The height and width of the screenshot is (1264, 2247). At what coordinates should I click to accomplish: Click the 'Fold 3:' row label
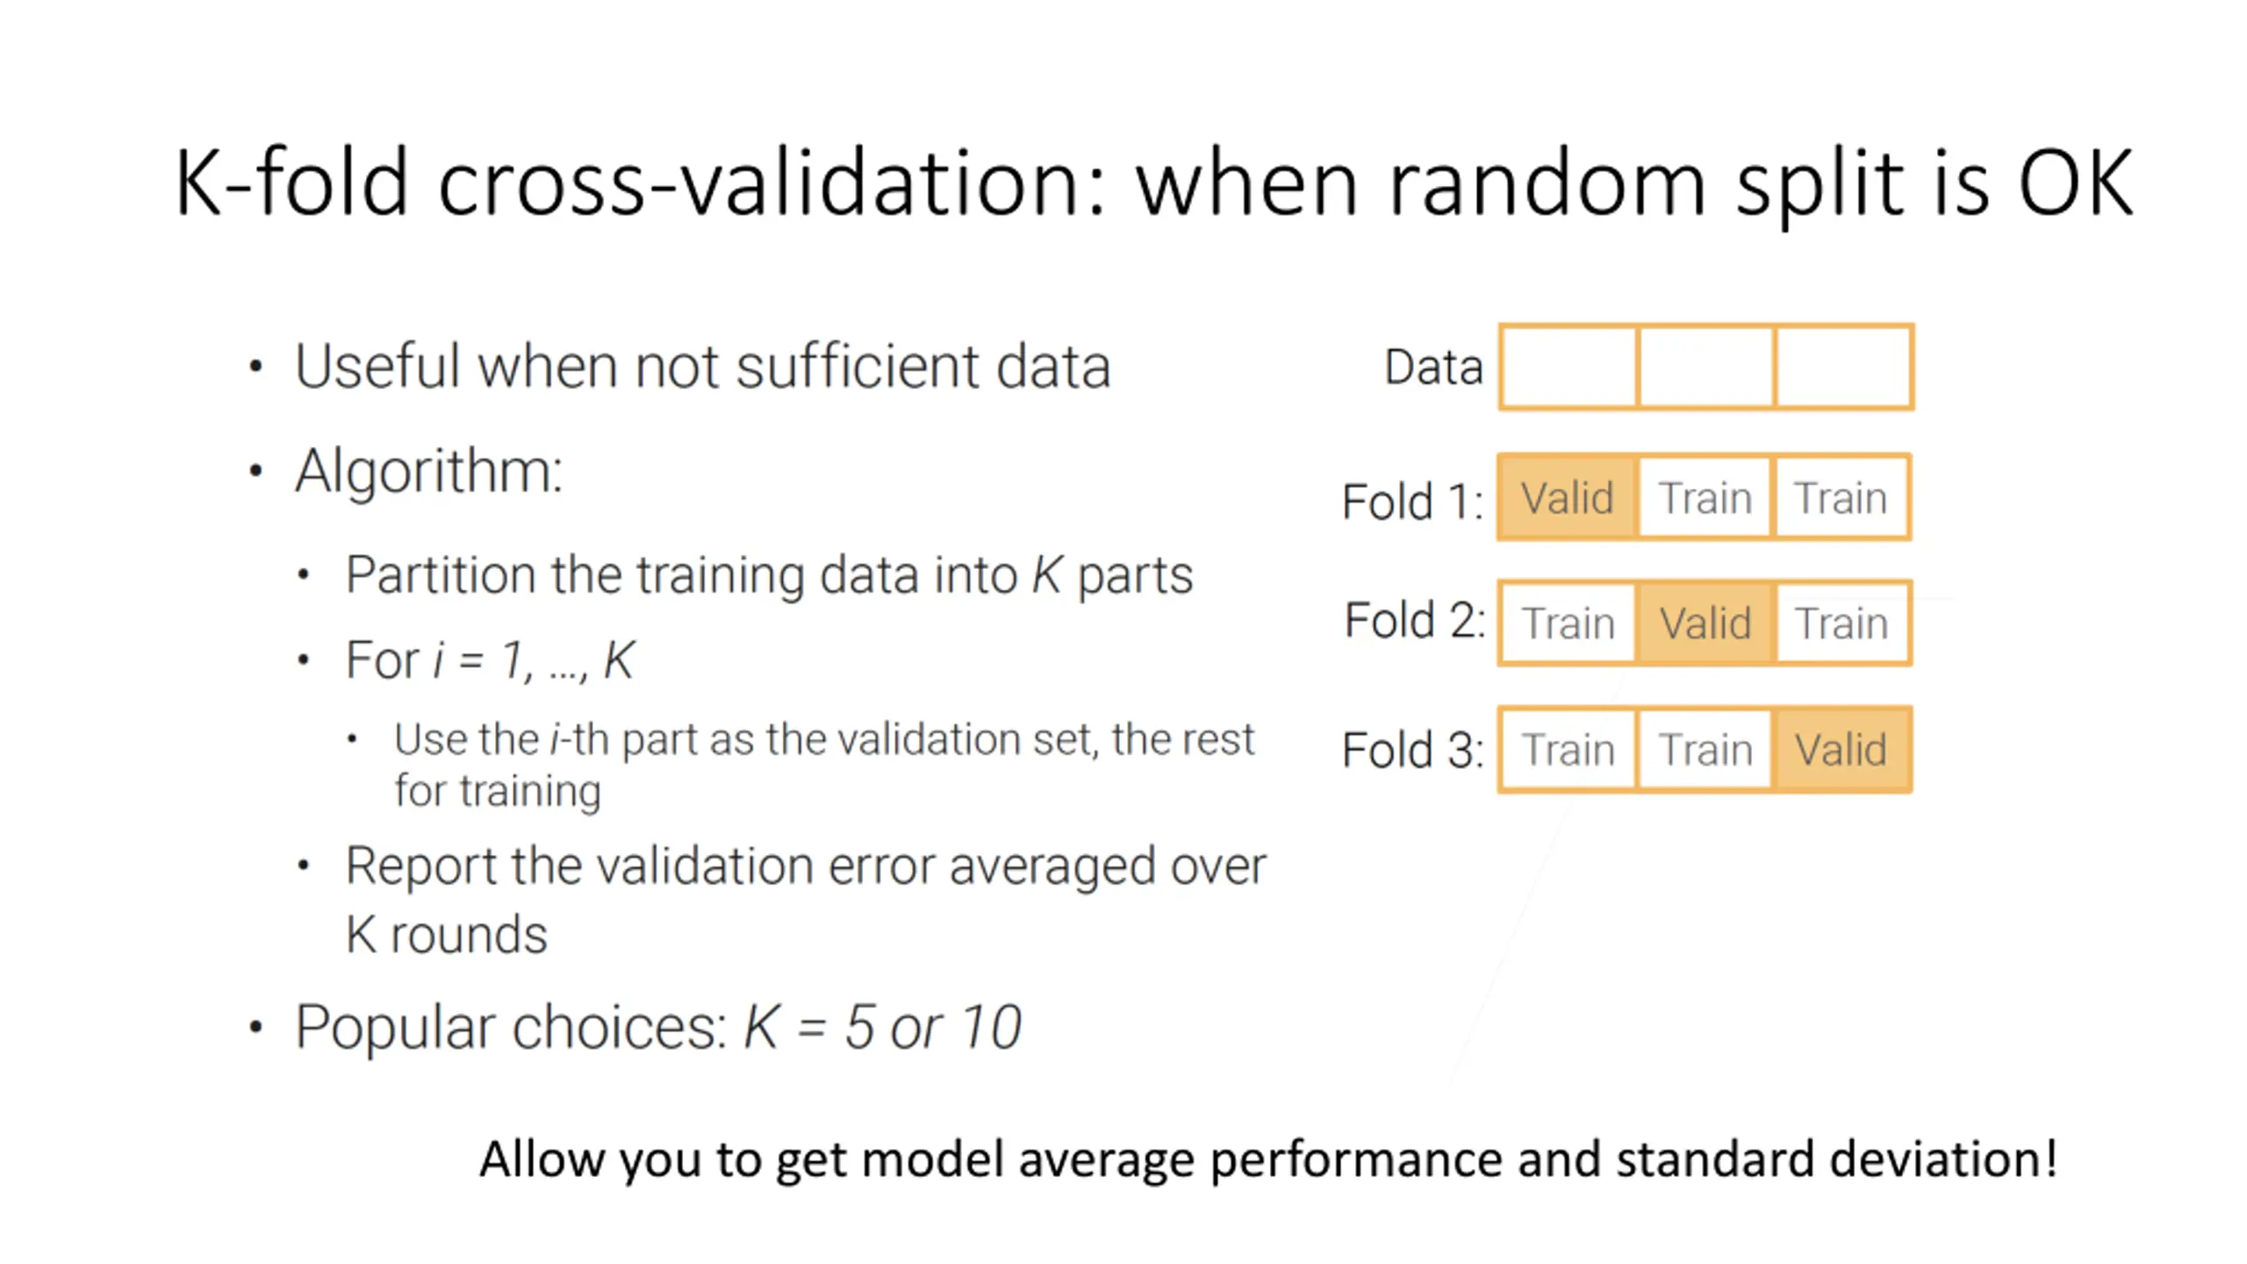(1411, 750)
